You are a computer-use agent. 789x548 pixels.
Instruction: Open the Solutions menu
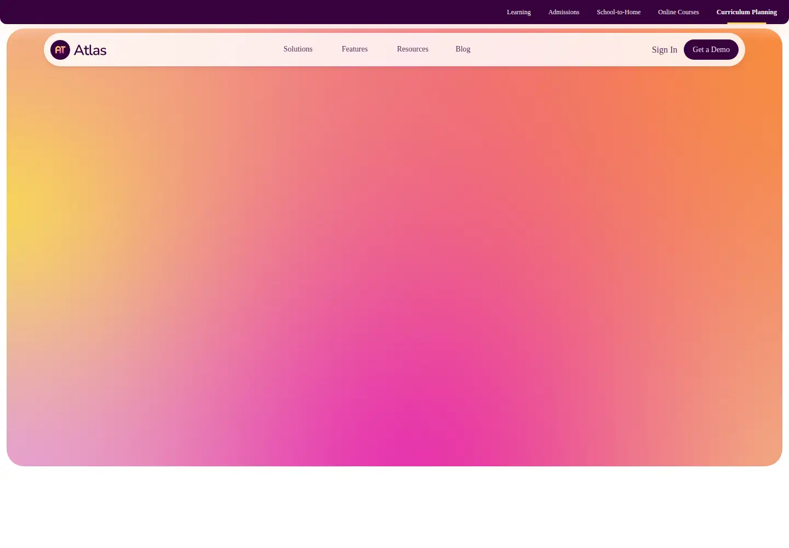298,49
